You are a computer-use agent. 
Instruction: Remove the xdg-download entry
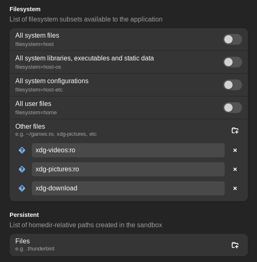[235, 188]
